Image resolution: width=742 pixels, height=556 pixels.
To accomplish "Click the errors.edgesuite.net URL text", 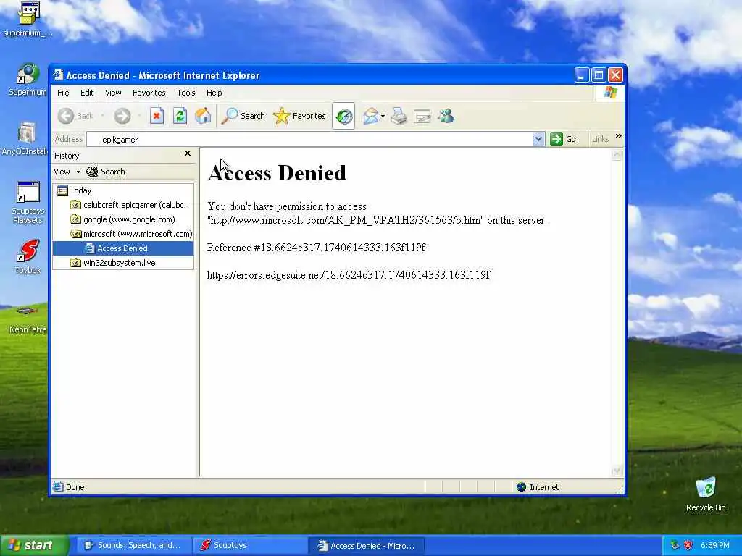I will [349, 275].
